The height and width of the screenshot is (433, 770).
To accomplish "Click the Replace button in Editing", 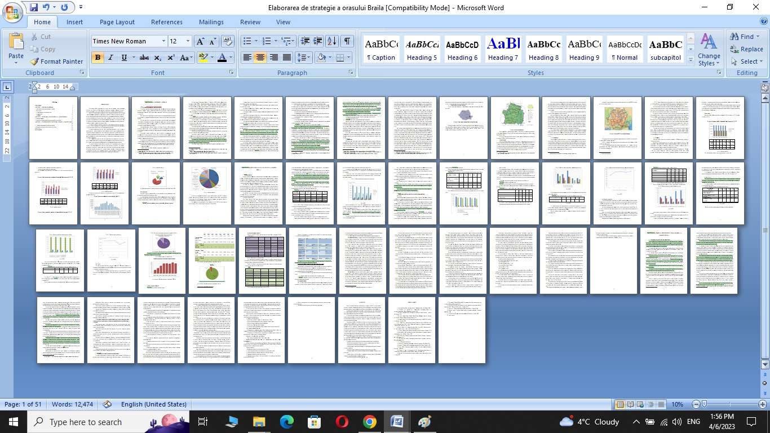I will [x=746, y=49].
